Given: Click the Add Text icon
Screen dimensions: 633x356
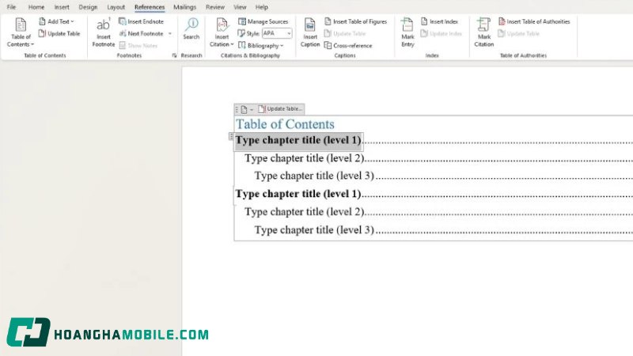Looking at the screenshot, I should (42, 21).
